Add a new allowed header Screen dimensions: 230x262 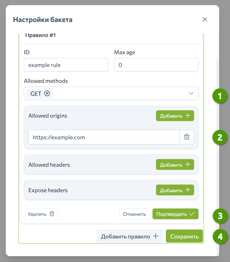[175, 165]
